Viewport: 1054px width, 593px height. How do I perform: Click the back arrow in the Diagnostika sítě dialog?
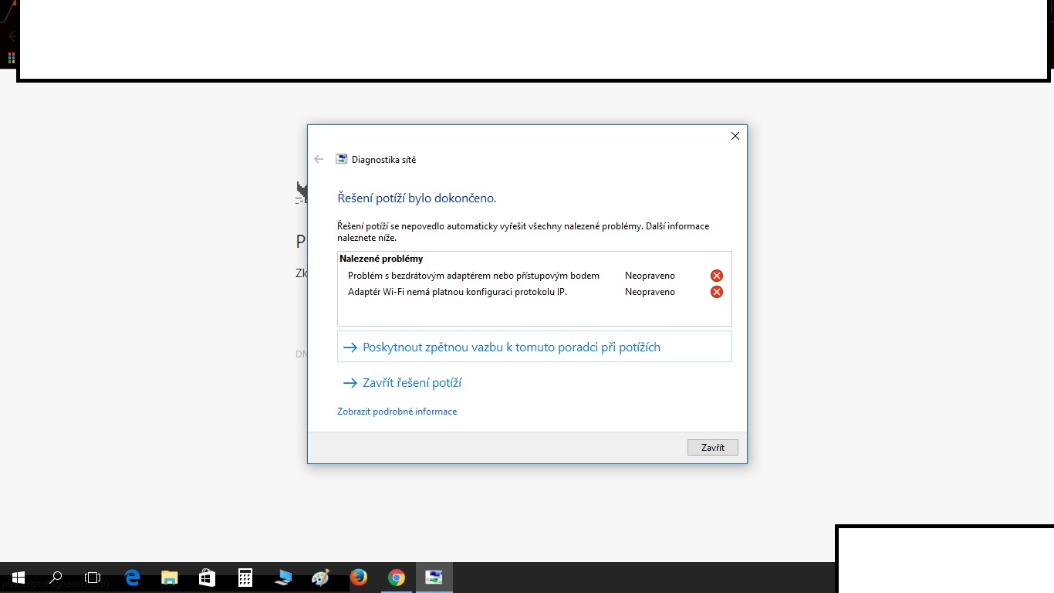[x=319, y=160]
